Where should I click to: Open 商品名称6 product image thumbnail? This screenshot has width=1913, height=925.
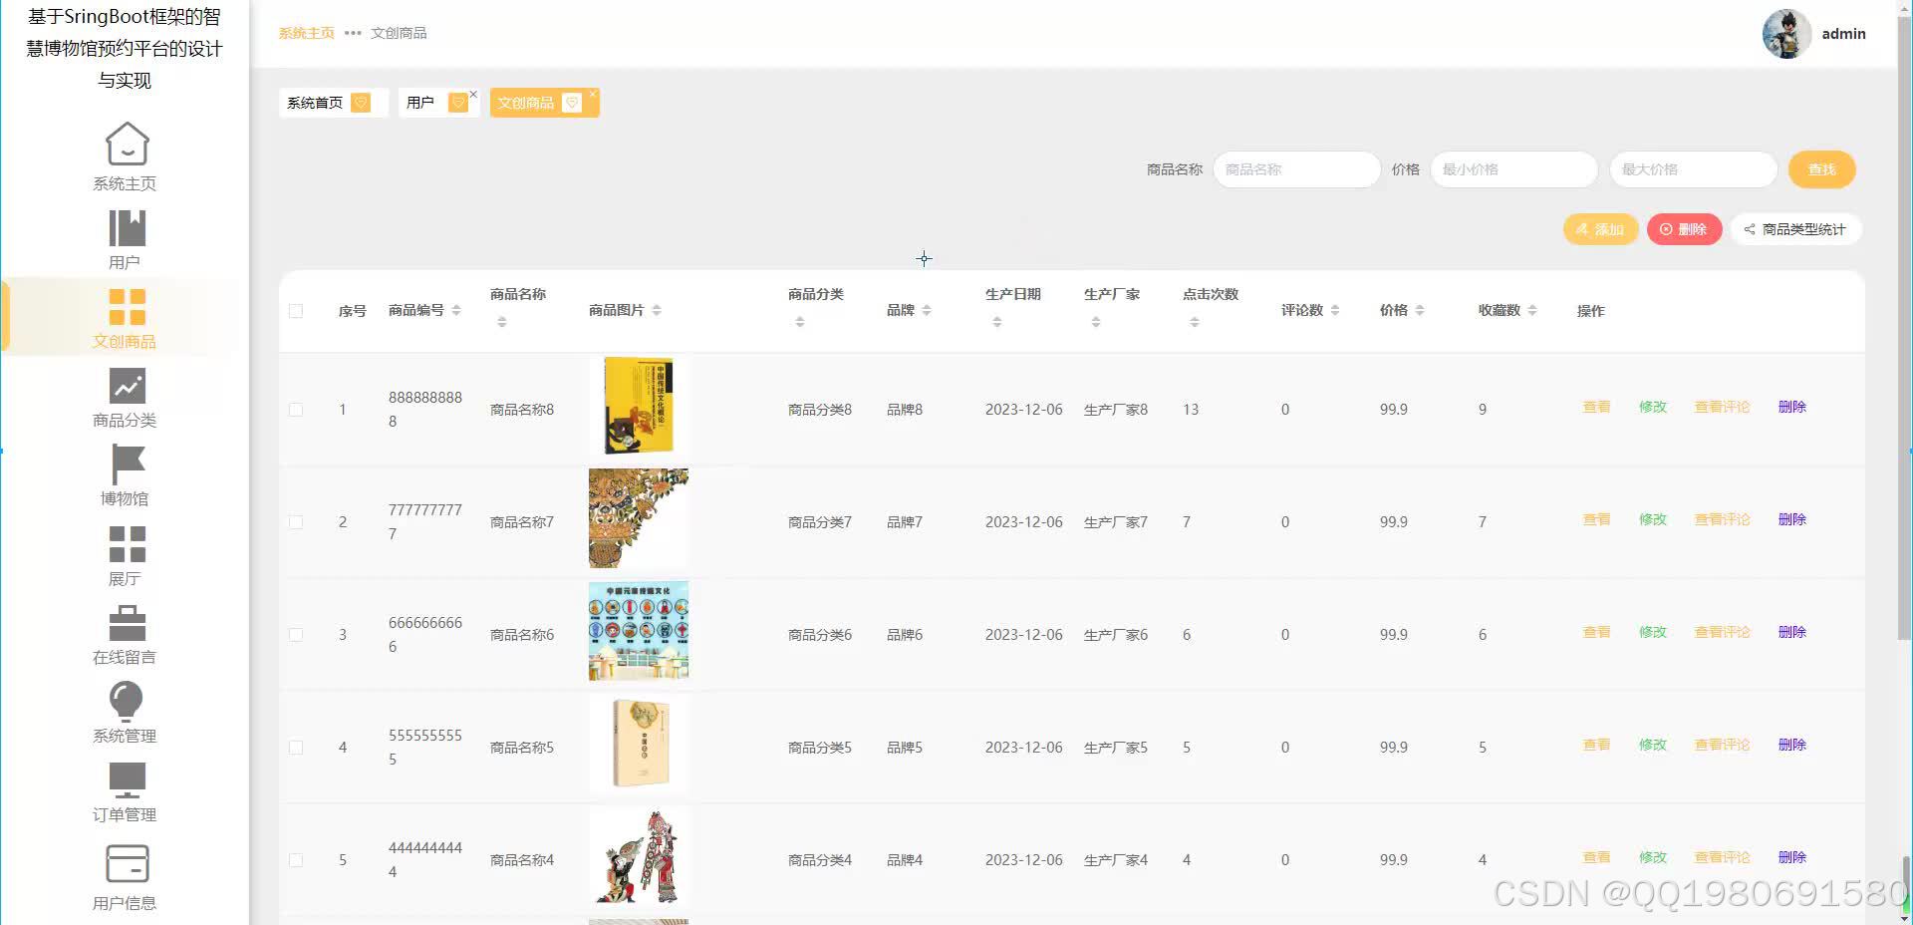(x=639, y=631)
